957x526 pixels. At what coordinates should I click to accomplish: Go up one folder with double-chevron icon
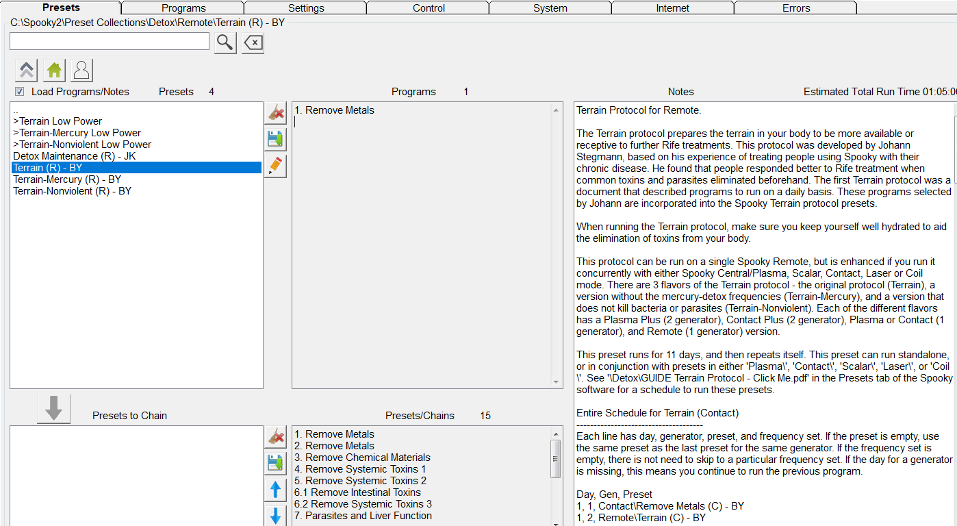(x=26, y=71)
